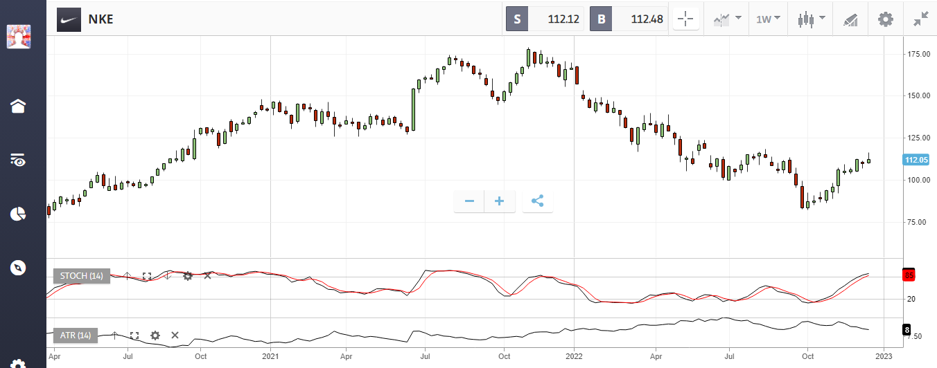
Task: Activate the drawing tools pencil icon
Action: (x=850, y=19)
